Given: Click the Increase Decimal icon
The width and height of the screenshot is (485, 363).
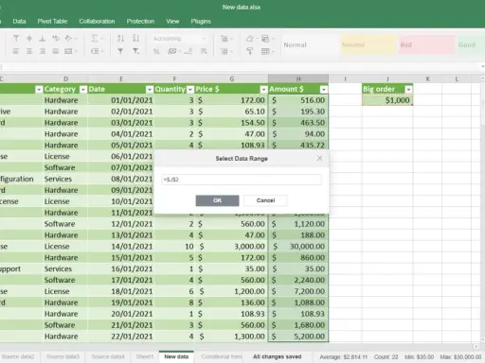Looking at the screenshot, I should click(x=204, y=51).
